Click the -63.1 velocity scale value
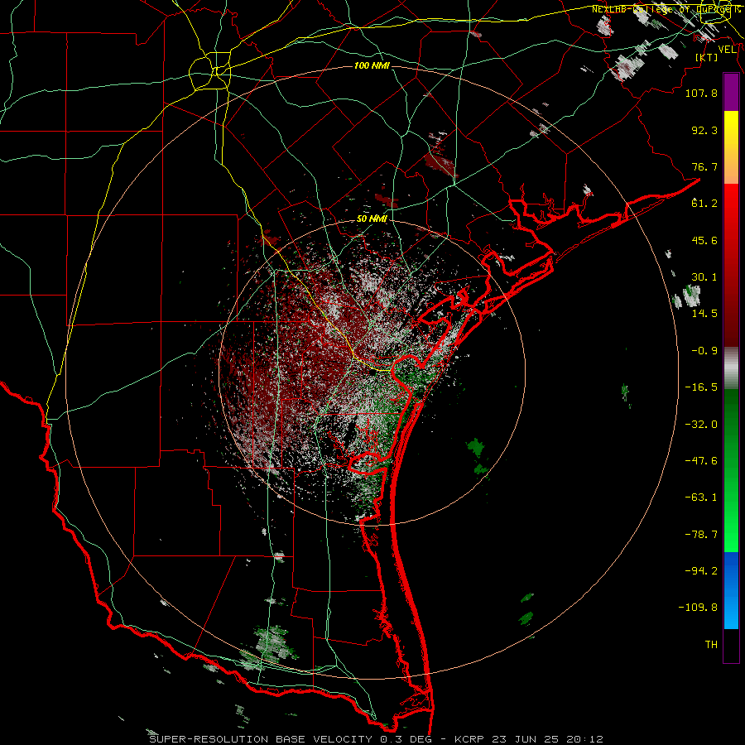 pos(701,497)
